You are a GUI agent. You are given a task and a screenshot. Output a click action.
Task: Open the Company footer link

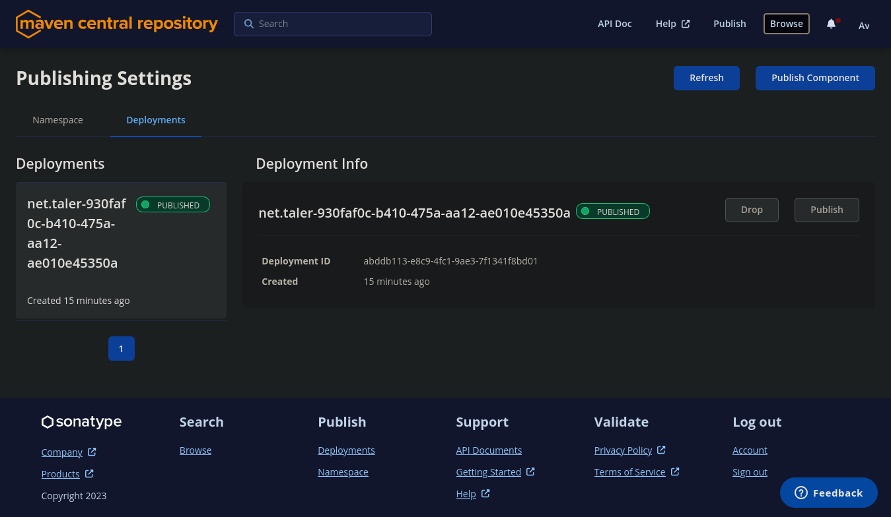tap(62, 452)
